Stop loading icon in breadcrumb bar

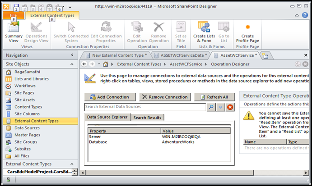[305, 64]
